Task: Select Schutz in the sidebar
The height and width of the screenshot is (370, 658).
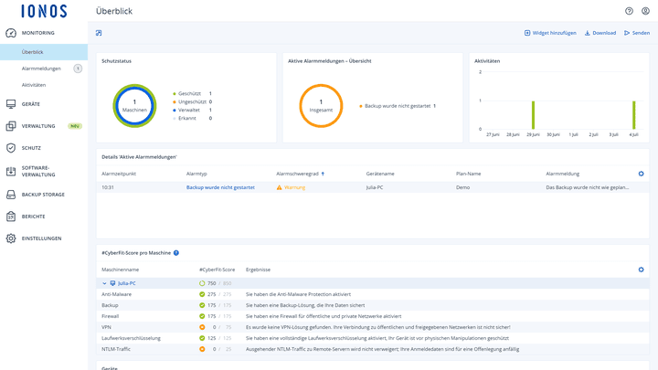Action: [31, 147]
